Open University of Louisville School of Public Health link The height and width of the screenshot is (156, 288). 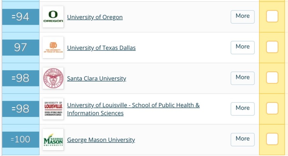click(133, 109)
